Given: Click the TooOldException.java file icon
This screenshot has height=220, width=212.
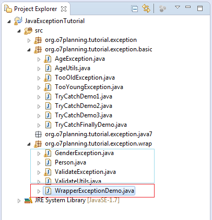Looking at the screenshot, I should [x=48, y=78].
